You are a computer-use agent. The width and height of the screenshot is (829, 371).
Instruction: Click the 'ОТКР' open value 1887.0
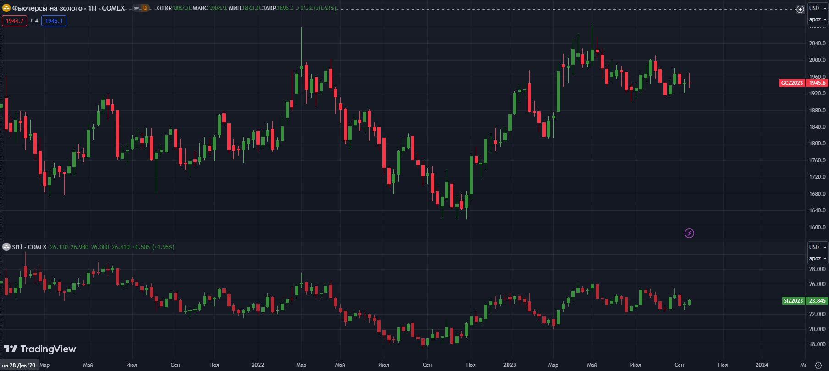point(181,8)
